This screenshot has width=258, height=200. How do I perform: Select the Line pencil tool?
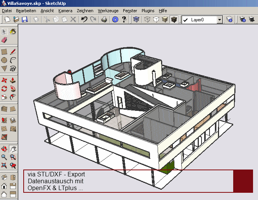tap(13, 52)
